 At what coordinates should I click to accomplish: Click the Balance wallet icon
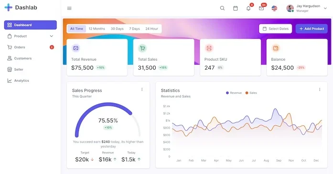point(276,48)
